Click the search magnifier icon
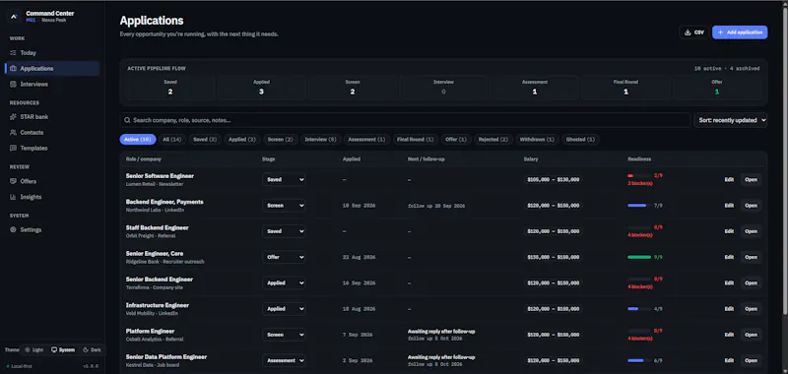The image size is (788, 374). coord(128,120)
